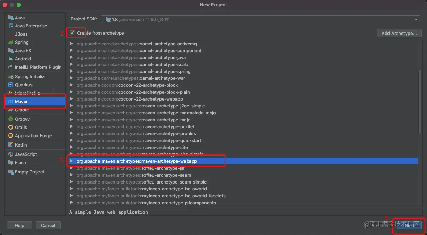This screenshot has height=235, width=427.
Task: Select camel-archetype-spring row
Action: coord(243,71)
